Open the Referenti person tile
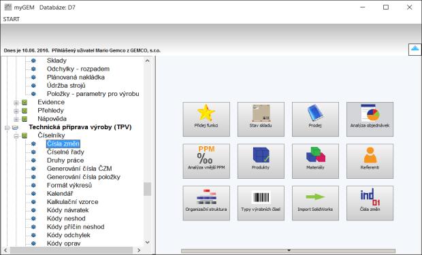This screenshot has width=422, height=255. click(x=370, y=161)
